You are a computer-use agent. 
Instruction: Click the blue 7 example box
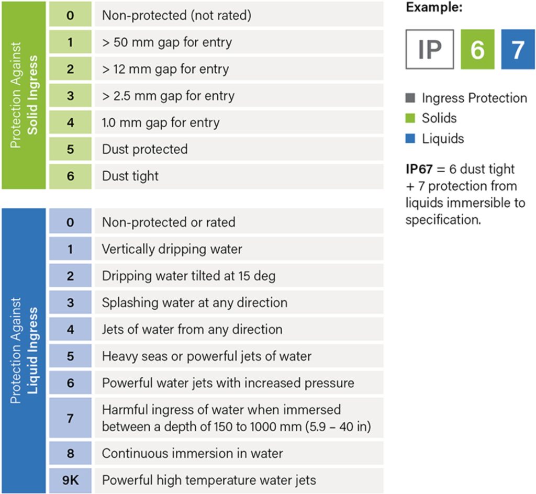pos(518,49)
